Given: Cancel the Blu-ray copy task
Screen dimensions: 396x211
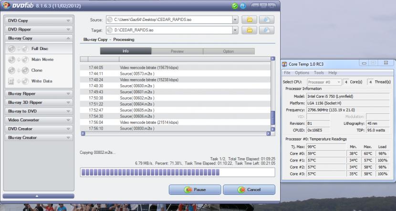Looking at the screenshot, I should pos(249,190).
